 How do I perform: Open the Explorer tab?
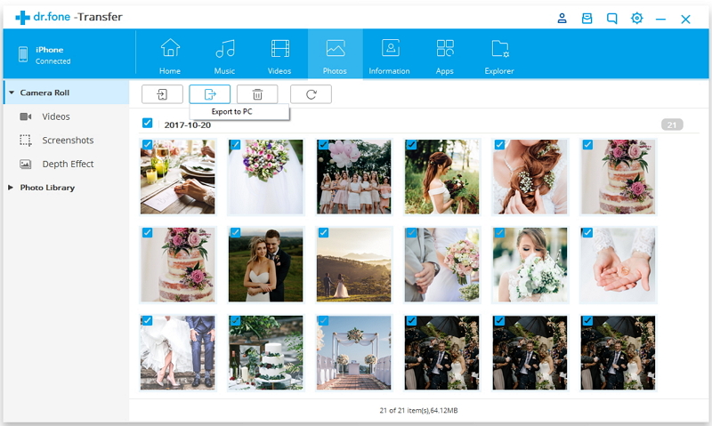point(499,54)
